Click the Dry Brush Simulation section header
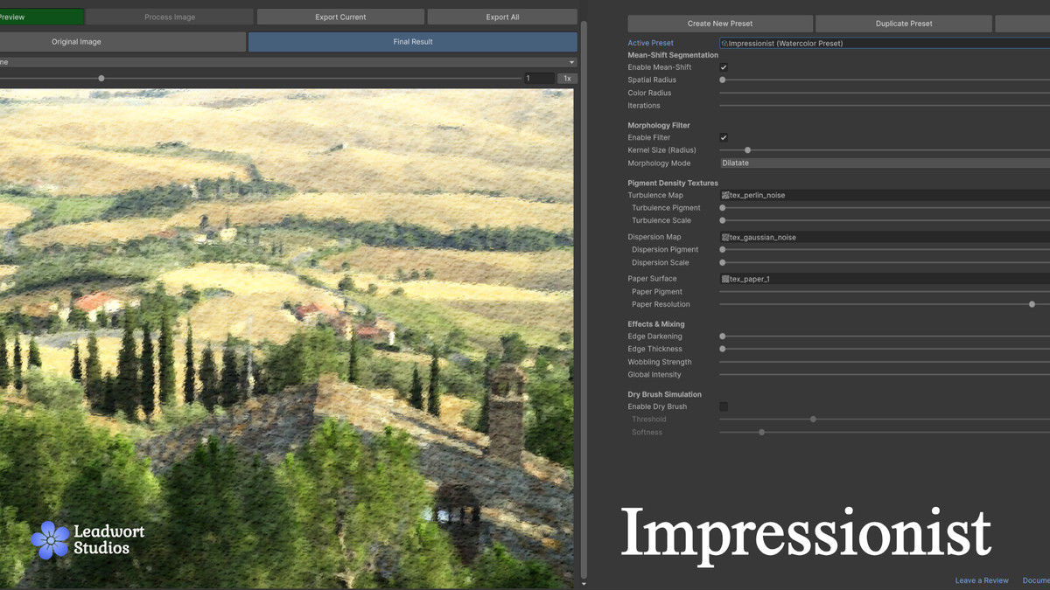The width and height of the screenshot is (1050, 590). point(664,394)
